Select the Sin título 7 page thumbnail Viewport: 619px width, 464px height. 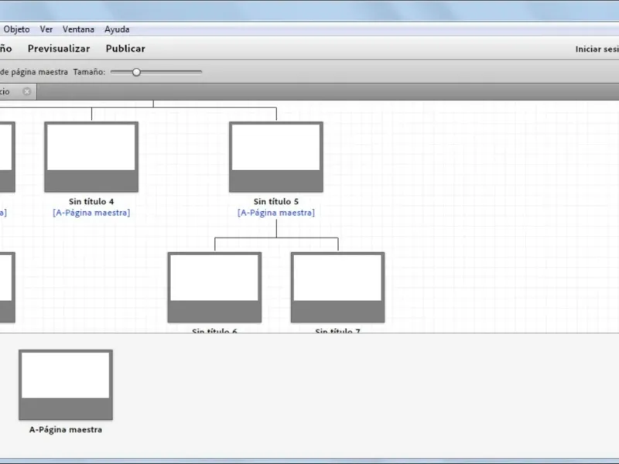[x=338, y=287]
